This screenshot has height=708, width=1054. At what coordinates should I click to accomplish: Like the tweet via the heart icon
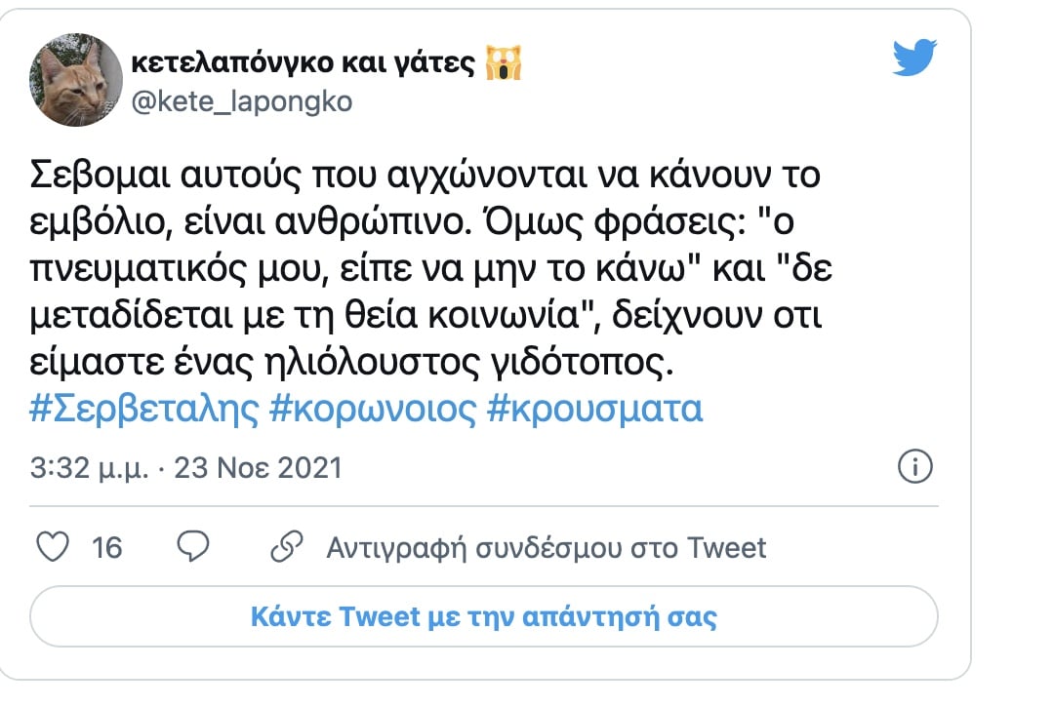click(x=54, y=548)
